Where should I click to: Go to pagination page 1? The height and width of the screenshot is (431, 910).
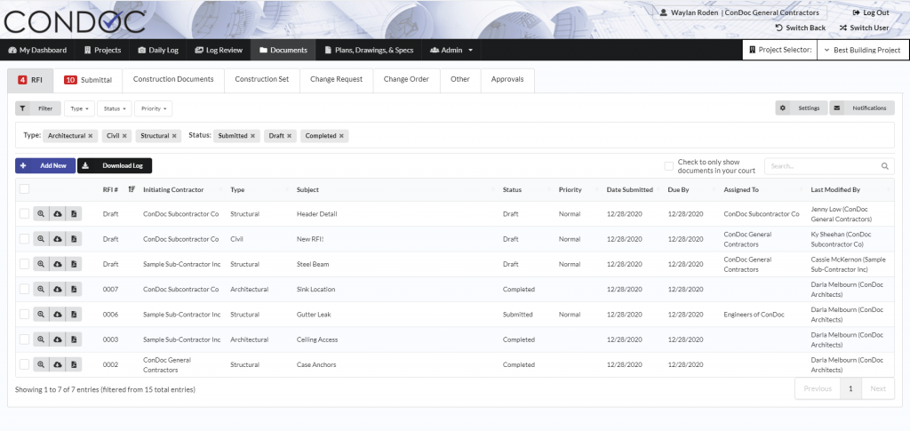pyautogui.click(x=850, y=388)
